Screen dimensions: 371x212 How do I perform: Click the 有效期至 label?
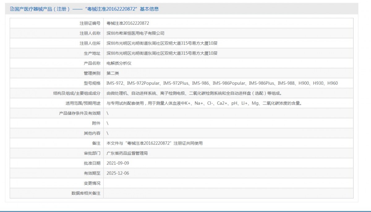click(92, 173)
